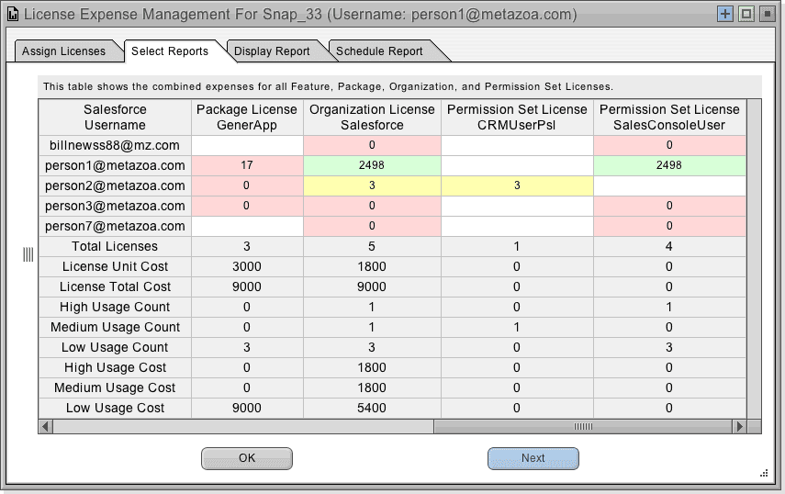Viewport: 785px width, 494px height.
Task: Select the Medium Usage Cost row label
Action: pos(115,387)
